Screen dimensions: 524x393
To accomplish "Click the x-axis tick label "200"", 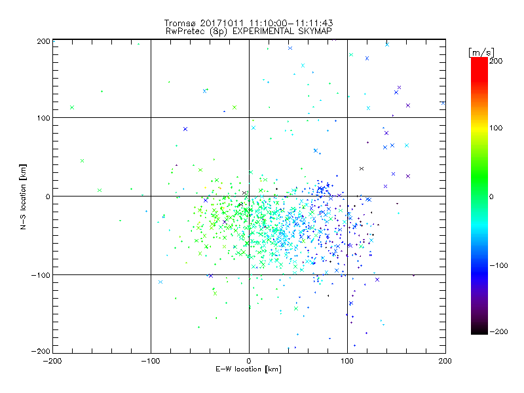I will point(445,361).
